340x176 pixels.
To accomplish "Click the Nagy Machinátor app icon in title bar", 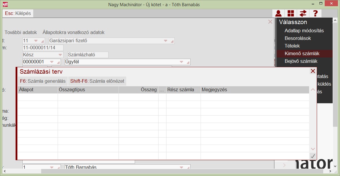I will (x=5, y=4).
